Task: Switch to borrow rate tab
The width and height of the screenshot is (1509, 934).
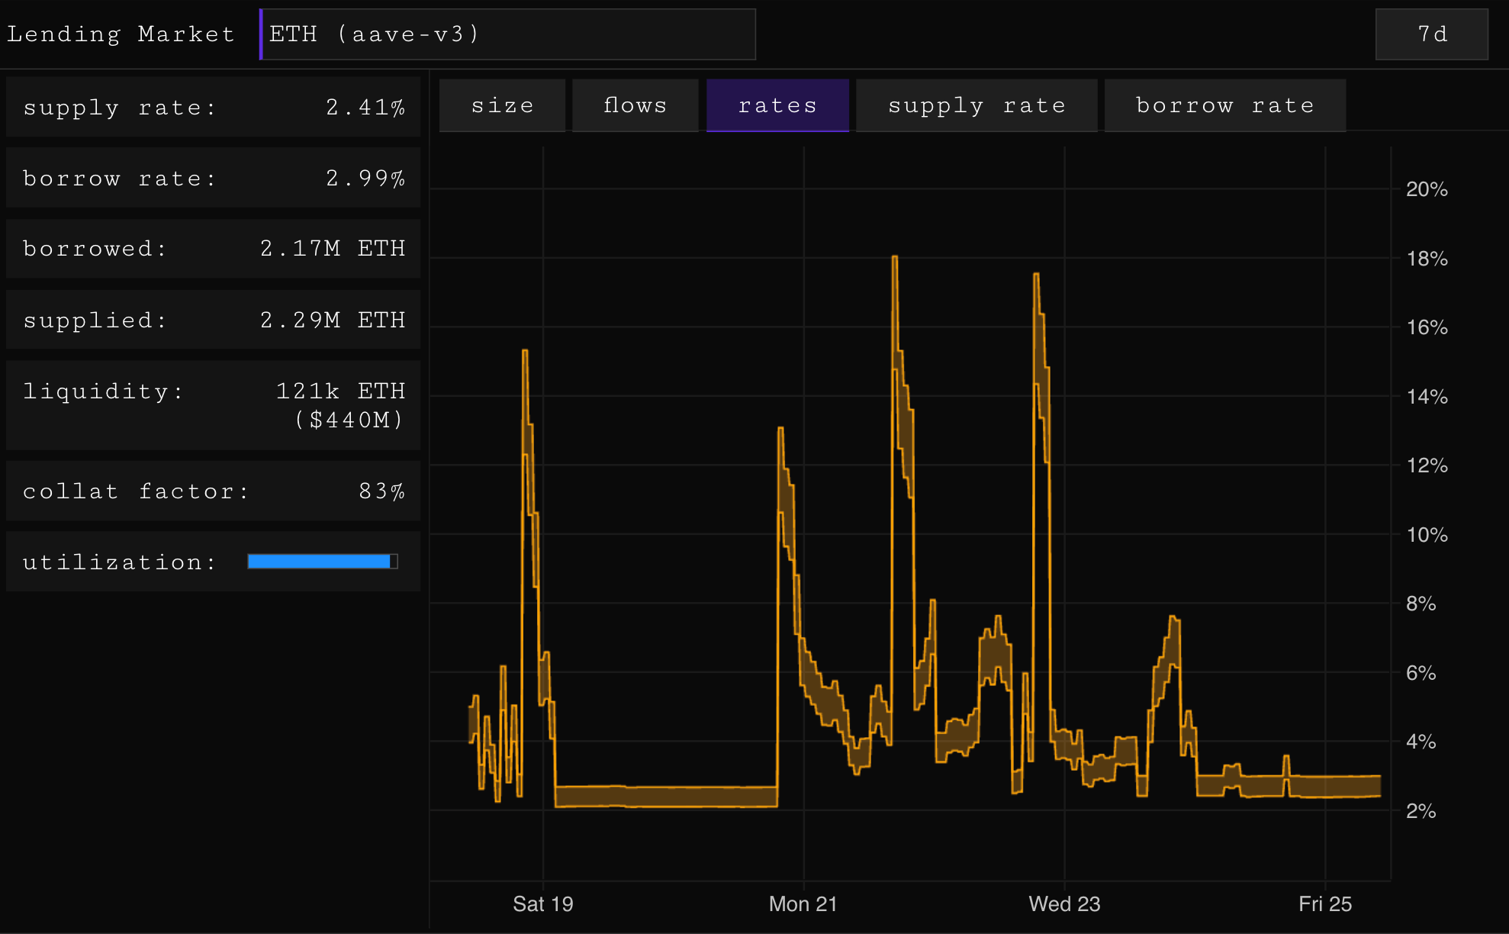Action: pos(1224,105)
